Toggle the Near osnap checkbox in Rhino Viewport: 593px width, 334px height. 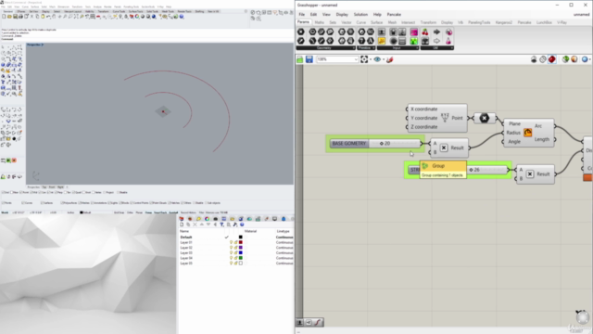coord(12,192)
